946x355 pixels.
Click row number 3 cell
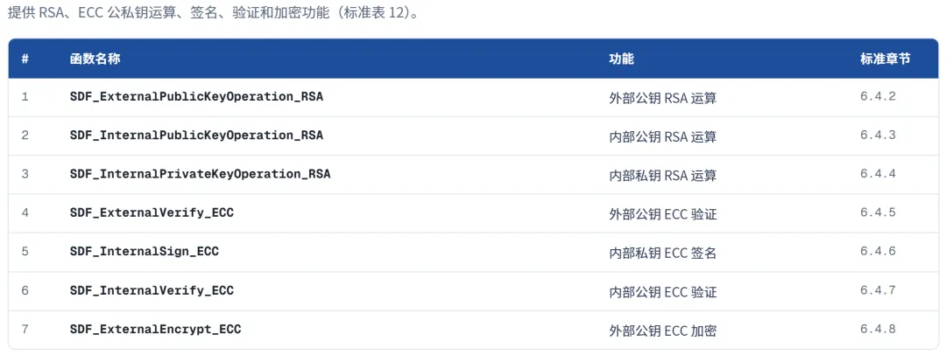(x=25, y=174)
